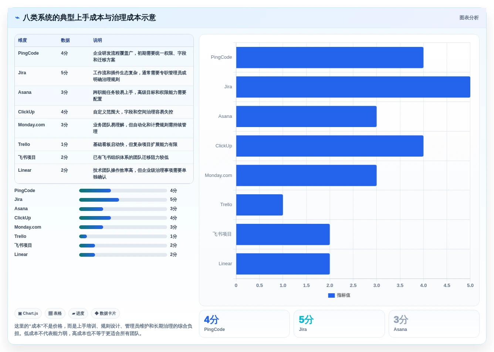Viewport: 494px width, 352px height.
Task: Click the Trello bar in chart
Action: tap(260, 205)
